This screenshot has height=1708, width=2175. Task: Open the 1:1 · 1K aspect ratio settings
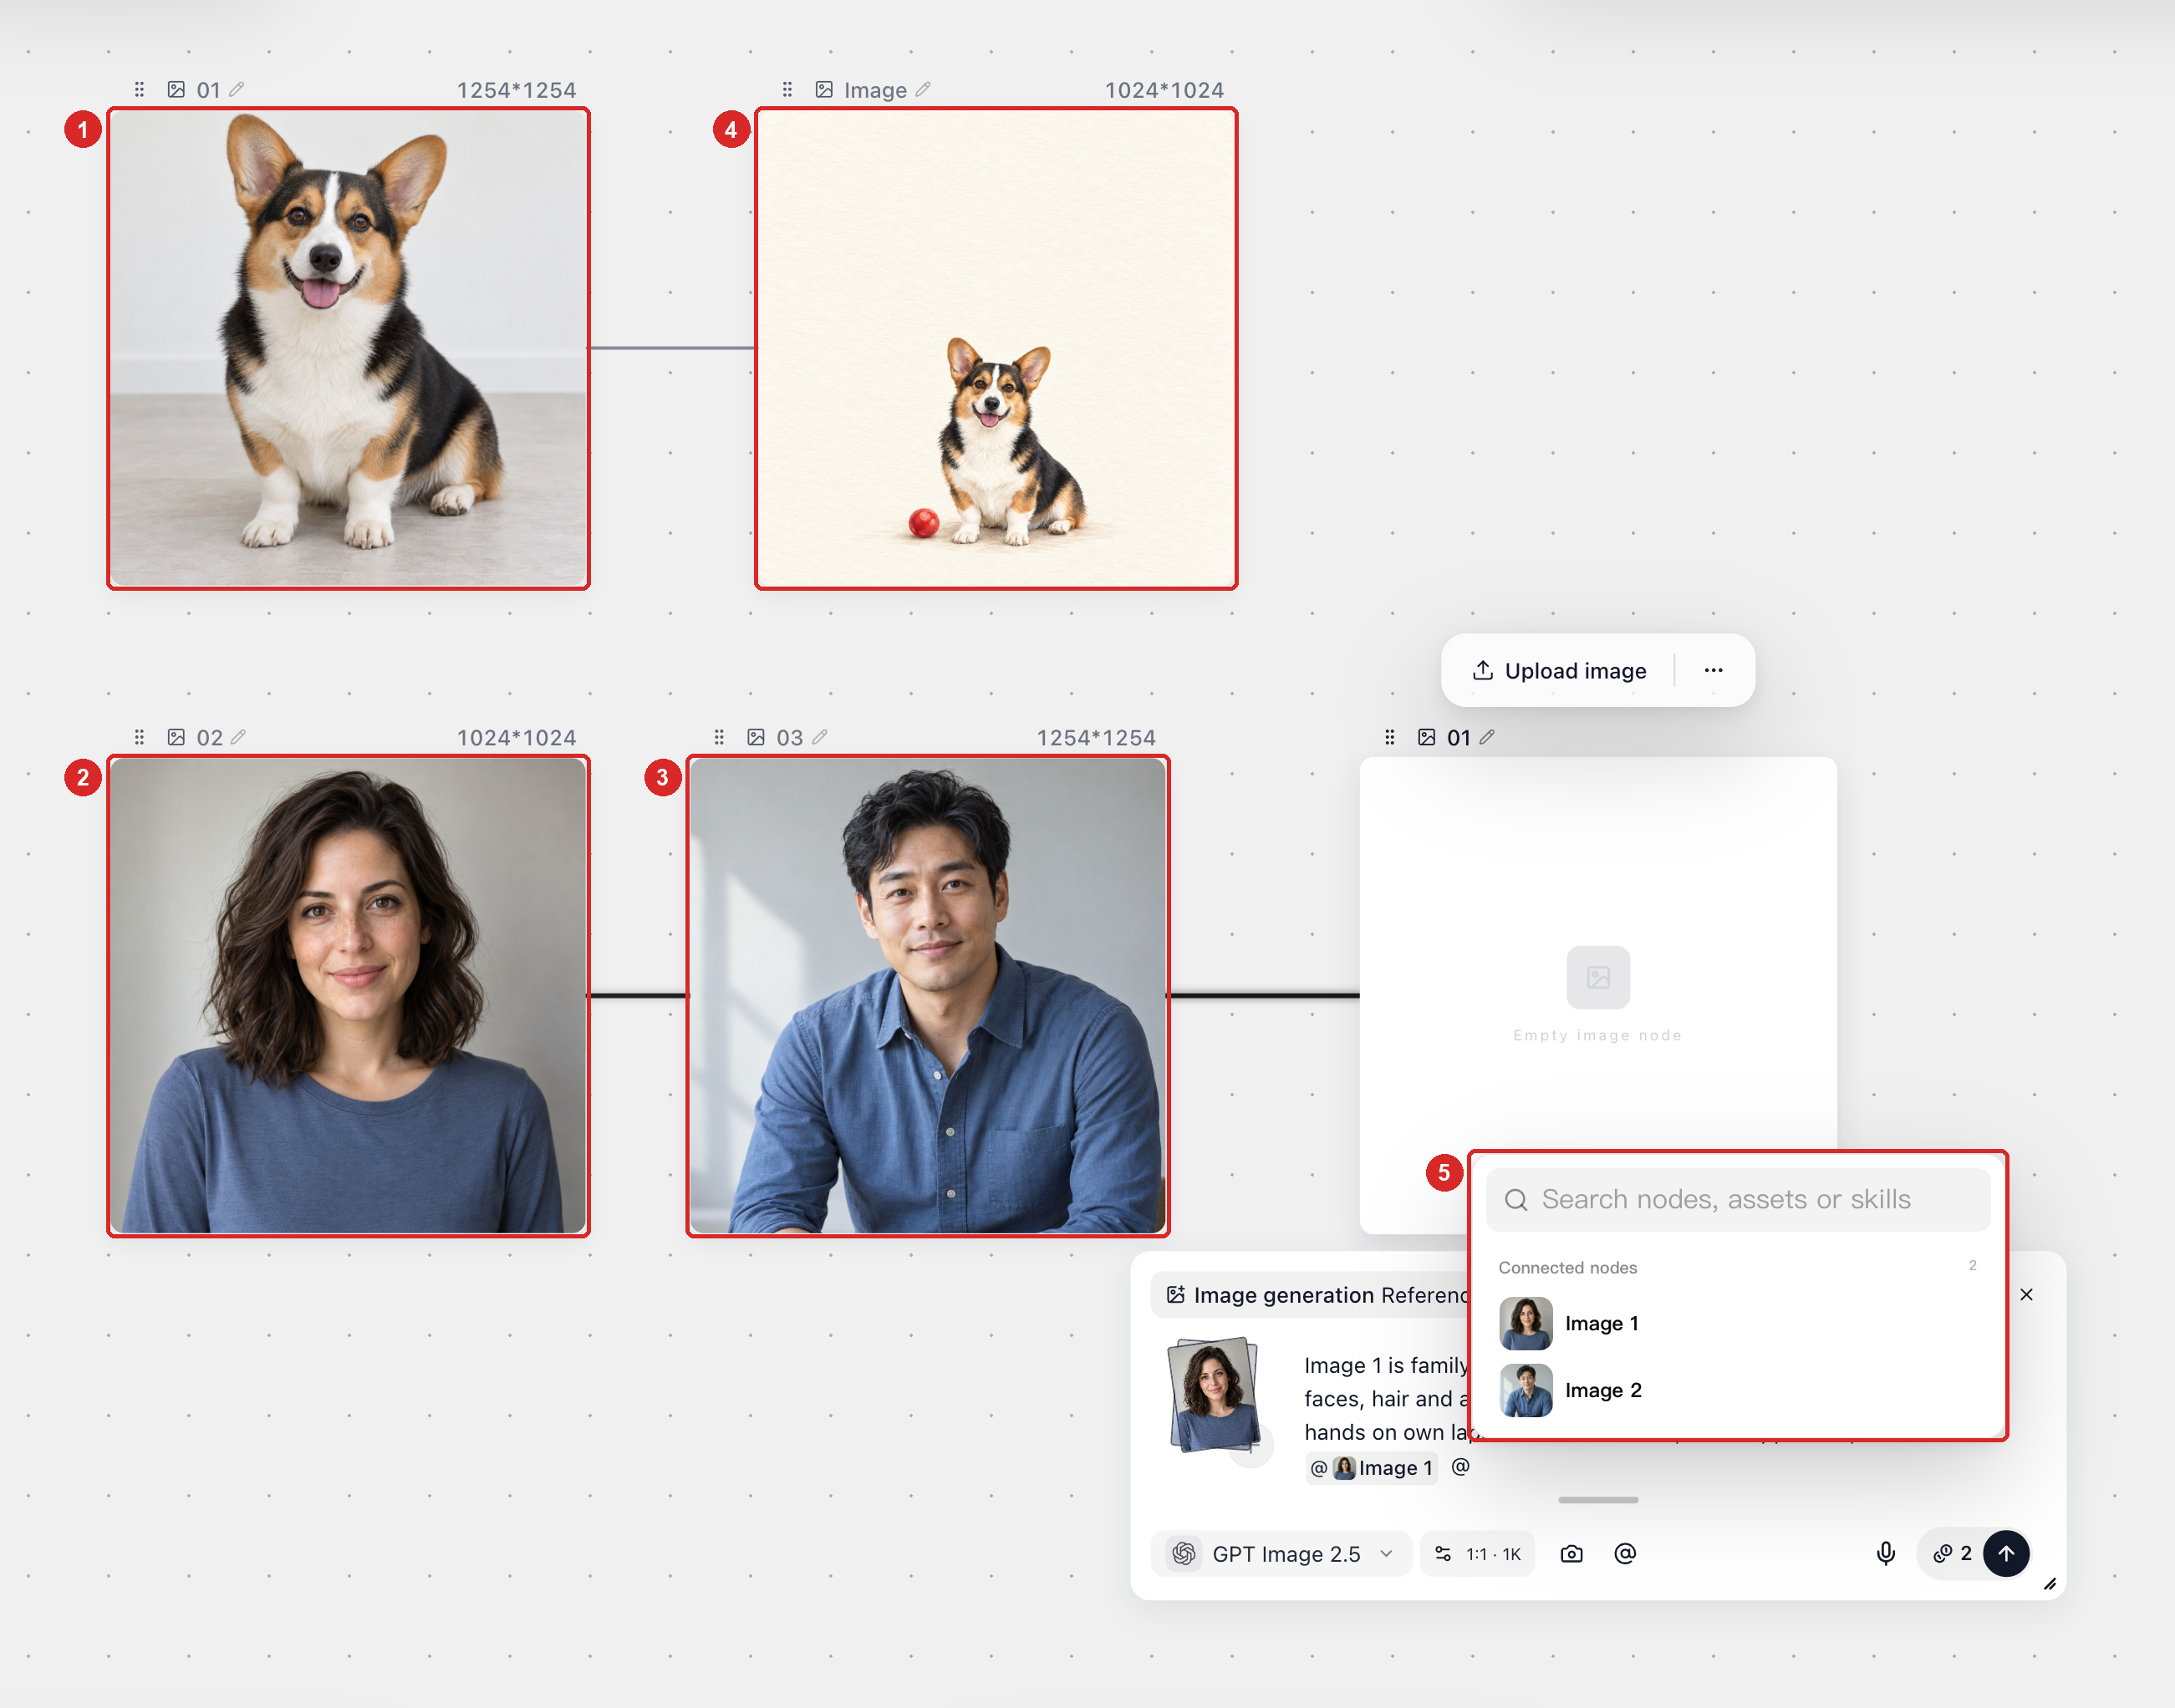[x=1478, y=1553]
